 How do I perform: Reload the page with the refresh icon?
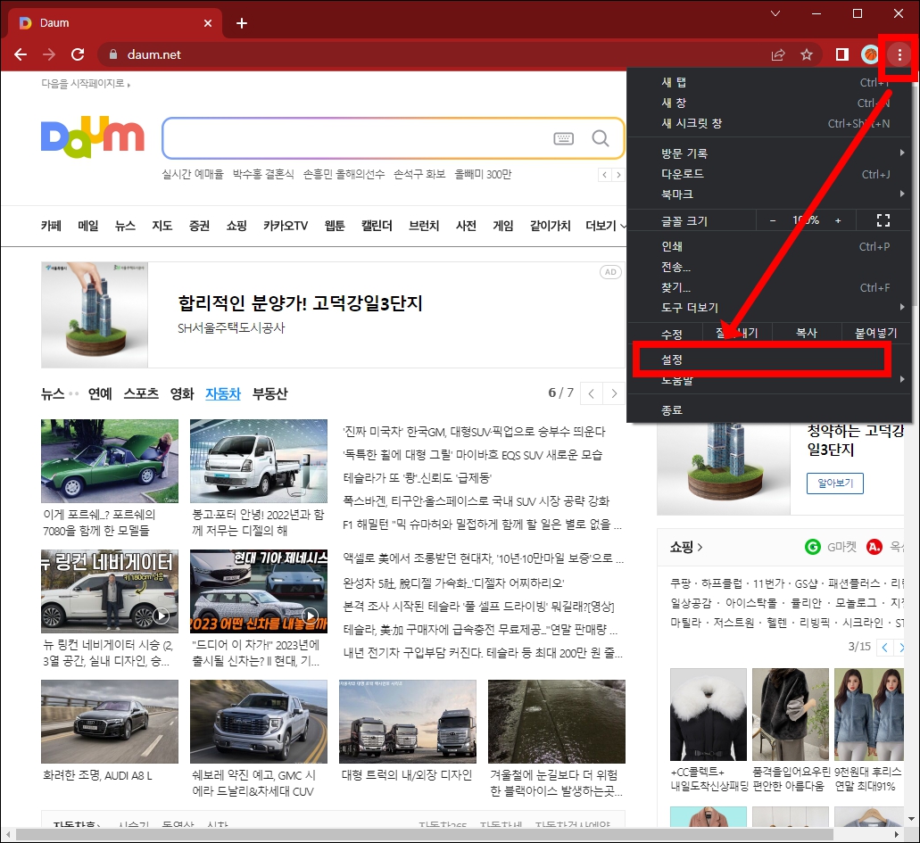click(x=78, y=54)
